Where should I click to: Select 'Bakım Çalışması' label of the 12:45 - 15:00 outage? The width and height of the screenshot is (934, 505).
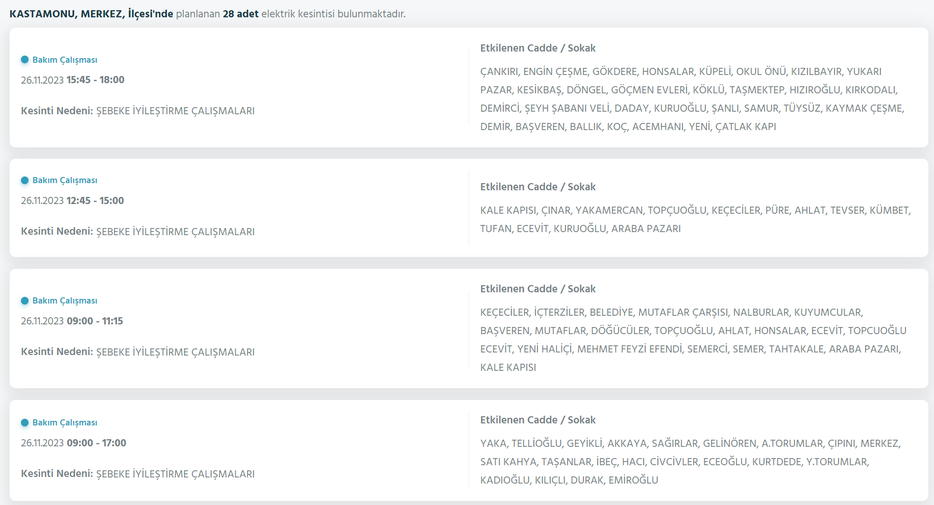pyautogui.click(x=65, y=180)
